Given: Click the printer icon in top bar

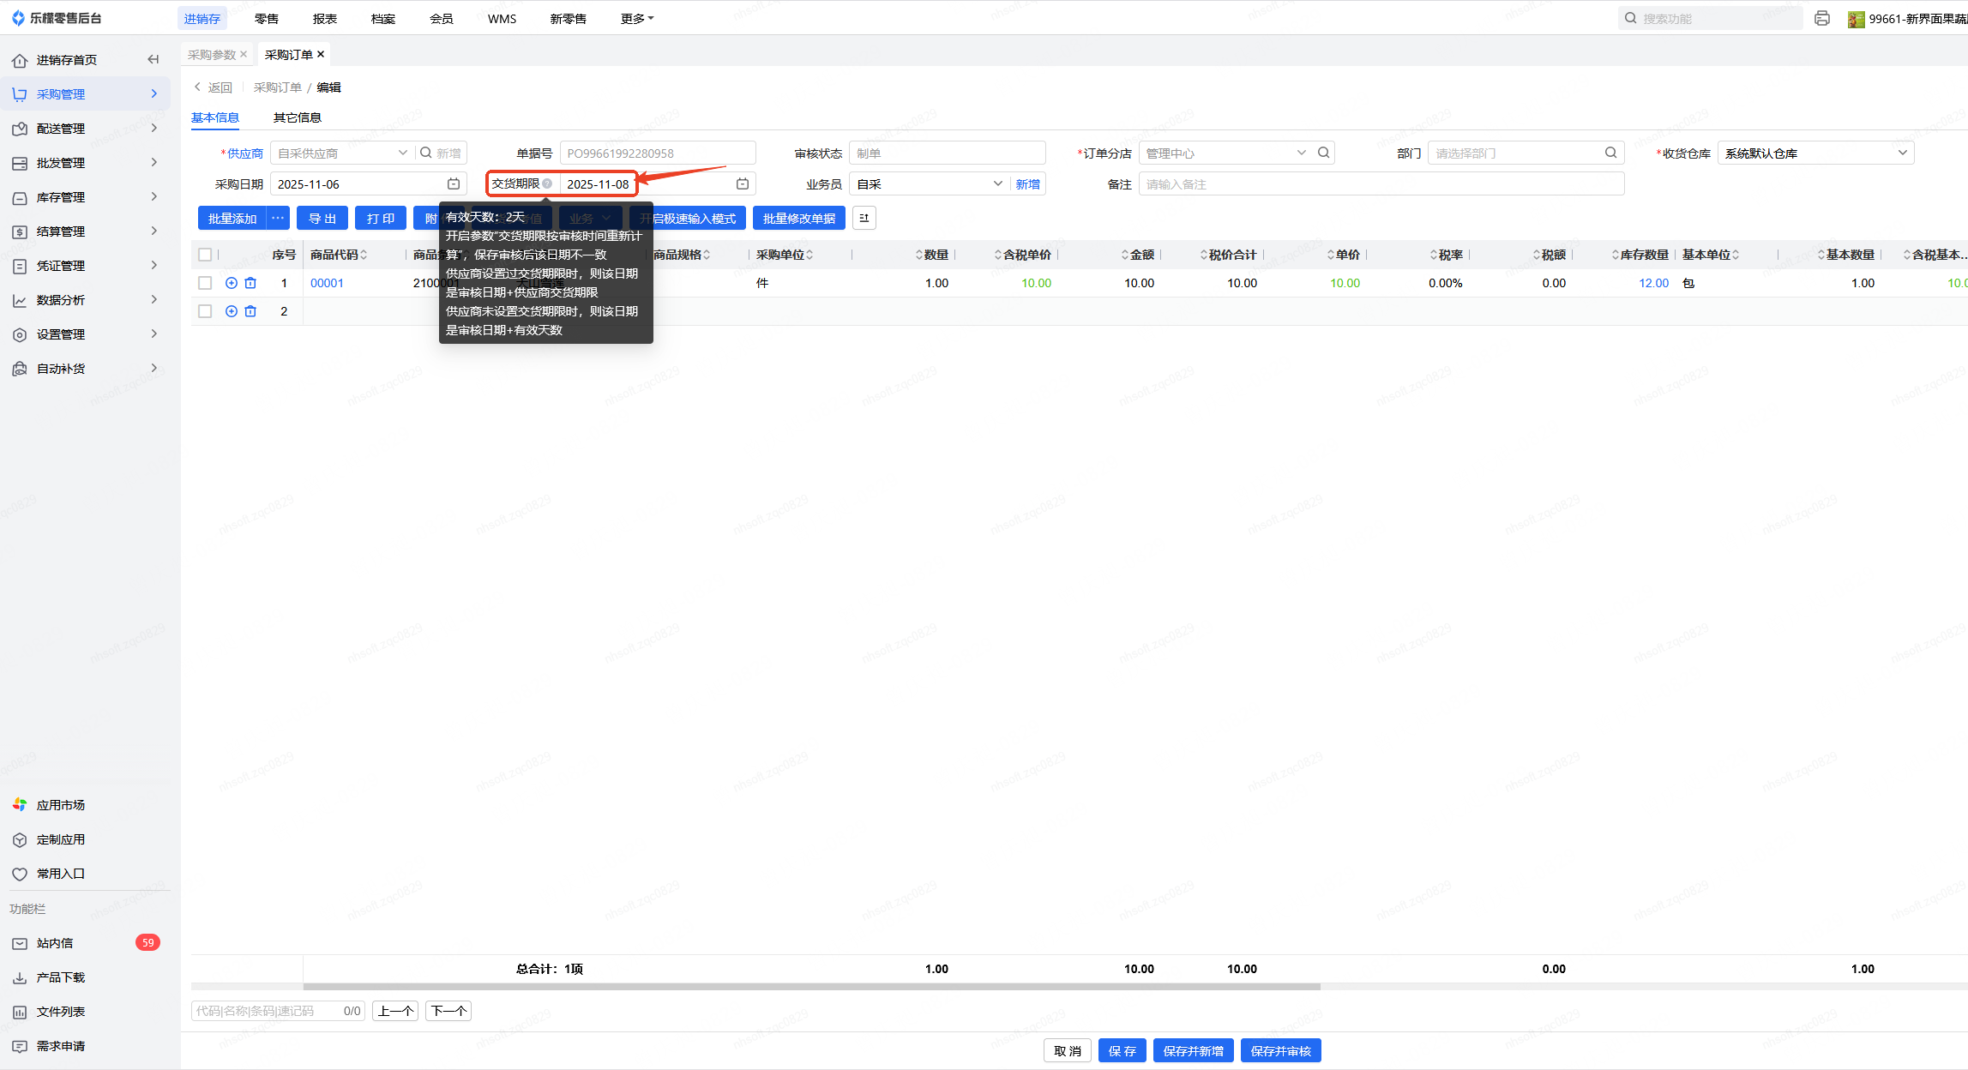Looking at the screenshot, I should pyautogui.click(x=1822, y=18).
